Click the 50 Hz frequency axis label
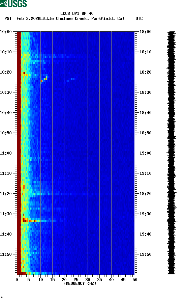Viewport: 186px width, 301px height. pos(135,280)
